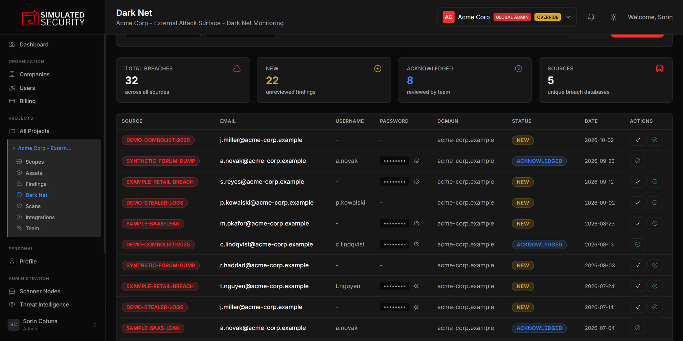Open Scanner Nodes administration
683x341 pixels.
point(40,291)
